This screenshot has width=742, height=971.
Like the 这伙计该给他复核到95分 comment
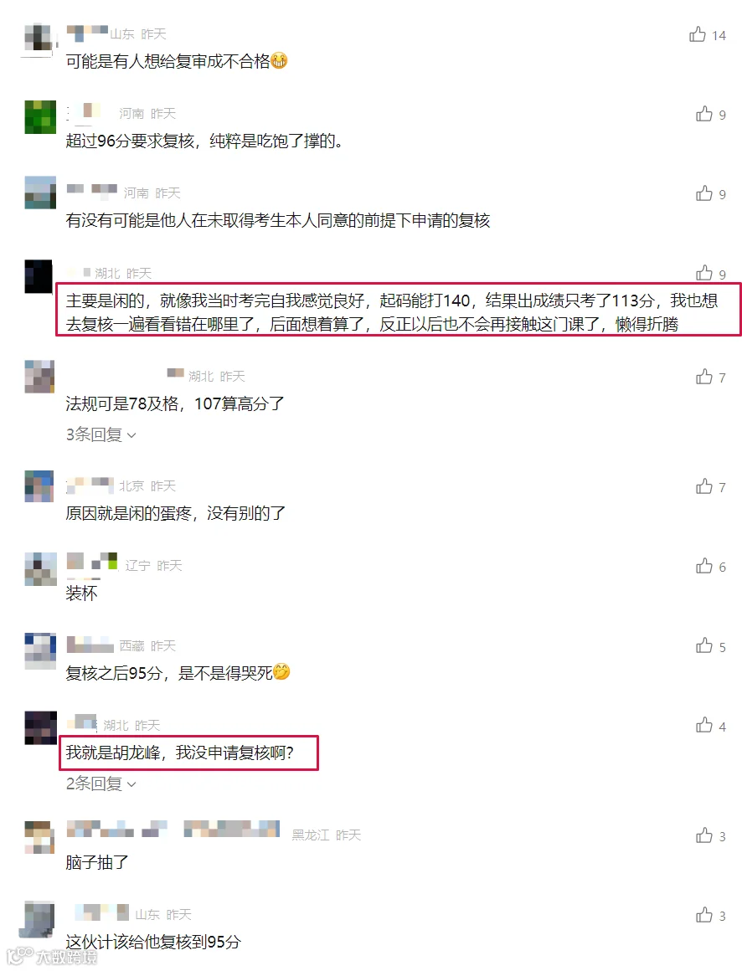coord(703,915)
